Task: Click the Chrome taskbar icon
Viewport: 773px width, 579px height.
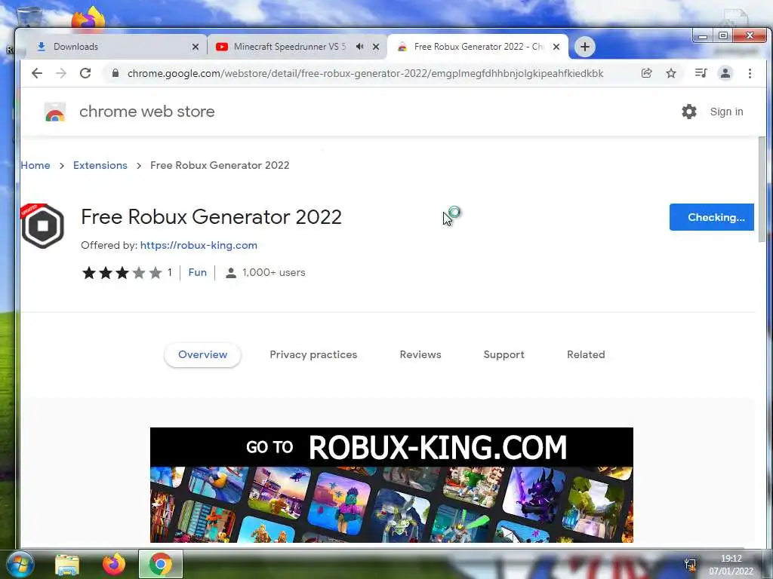Action: 160,564
